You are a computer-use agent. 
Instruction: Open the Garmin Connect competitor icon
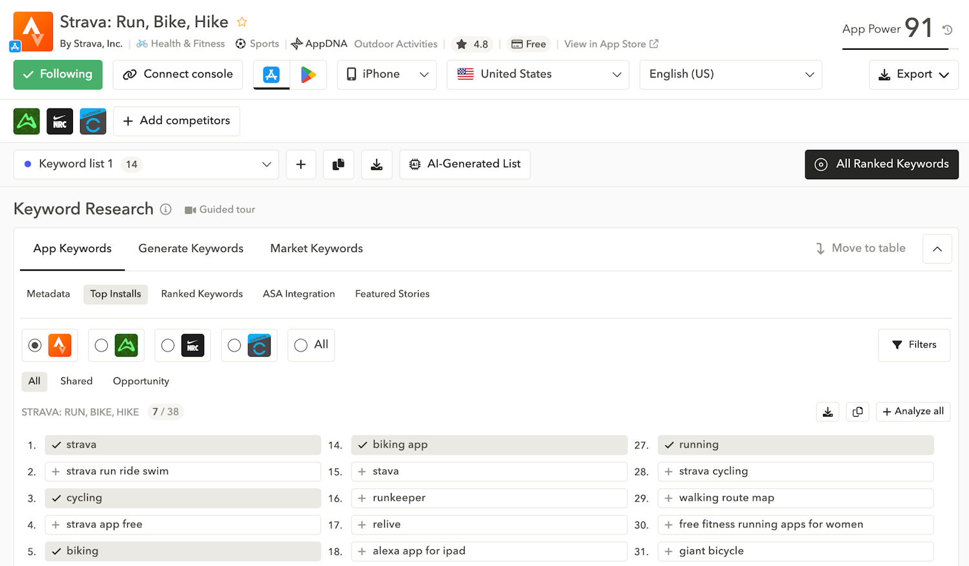(x=93, y=121)
